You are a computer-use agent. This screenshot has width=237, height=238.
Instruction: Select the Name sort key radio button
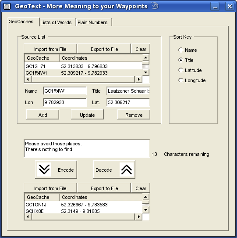coord(180,50)
